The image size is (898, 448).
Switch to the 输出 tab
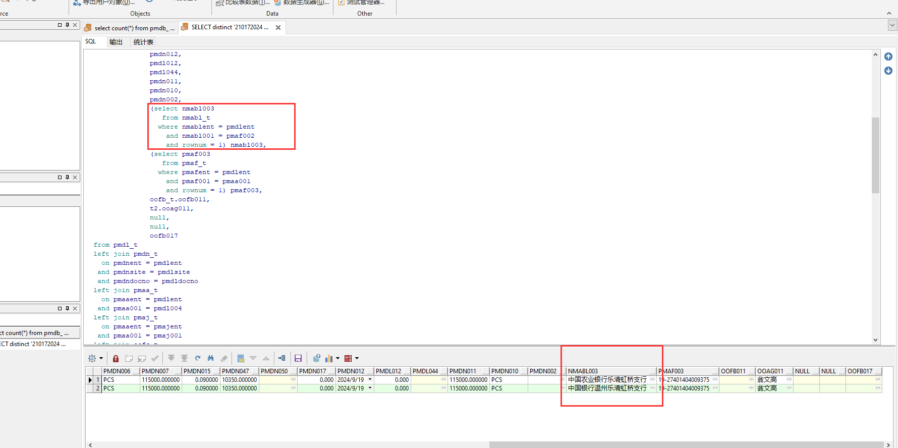pyautogui.click(x=116, y=42)
